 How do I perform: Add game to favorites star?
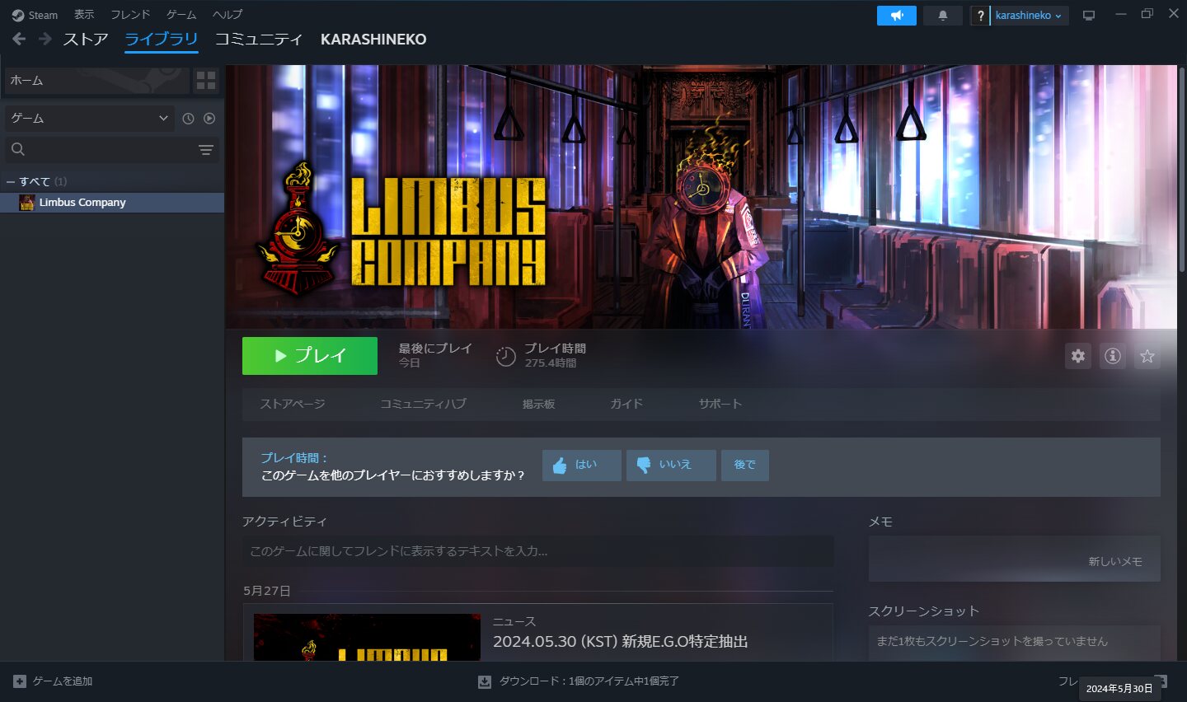(1147, 356)
